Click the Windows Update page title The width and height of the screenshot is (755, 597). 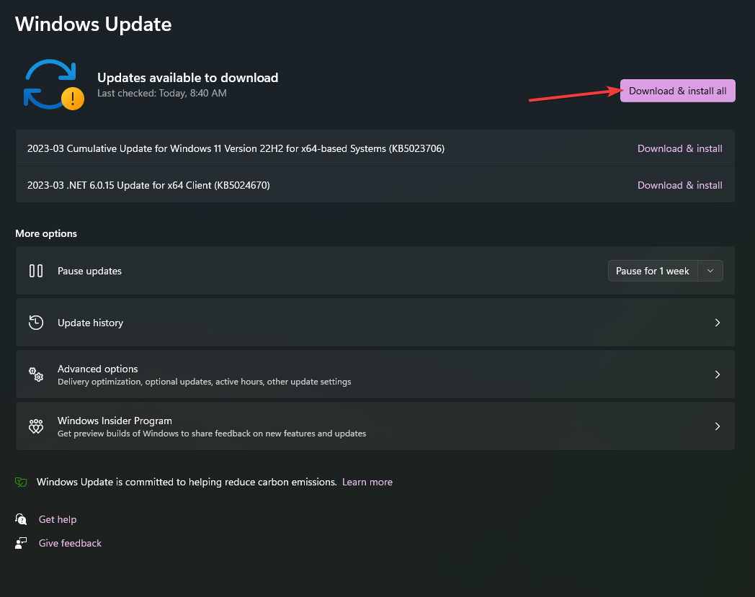coord(94,24)
